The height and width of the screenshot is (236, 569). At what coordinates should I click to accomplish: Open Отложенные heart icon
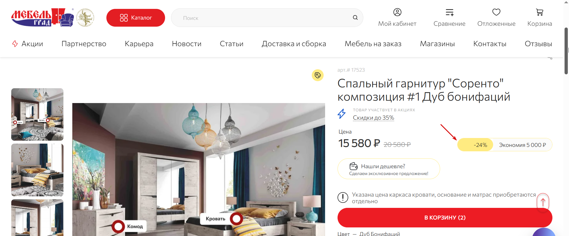tap(496, 12)
